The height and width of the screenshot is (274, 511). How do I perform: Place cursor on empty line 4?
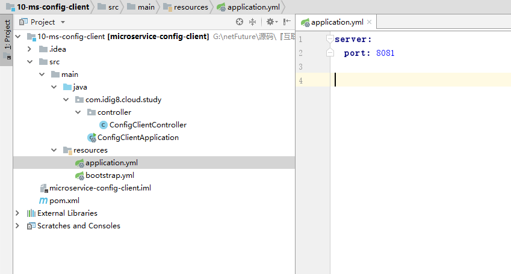point(420,80)
